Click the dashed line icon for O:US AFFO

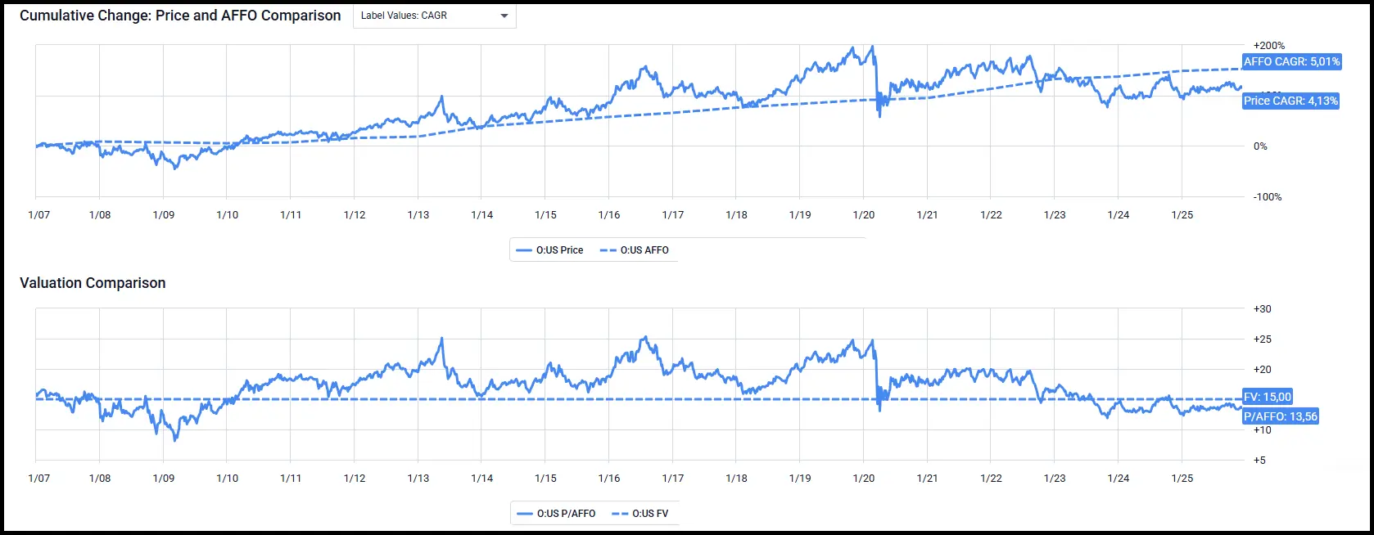[608, 250]
